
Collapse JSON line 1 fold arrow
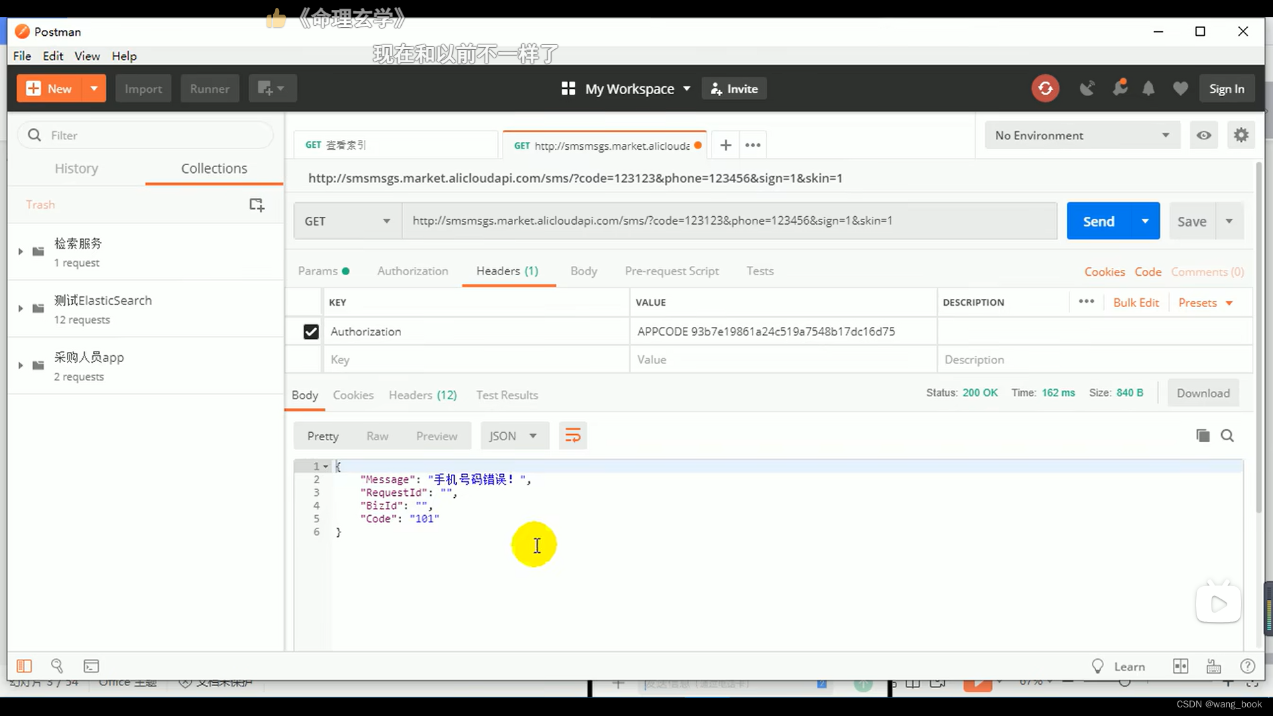[326, 467]
